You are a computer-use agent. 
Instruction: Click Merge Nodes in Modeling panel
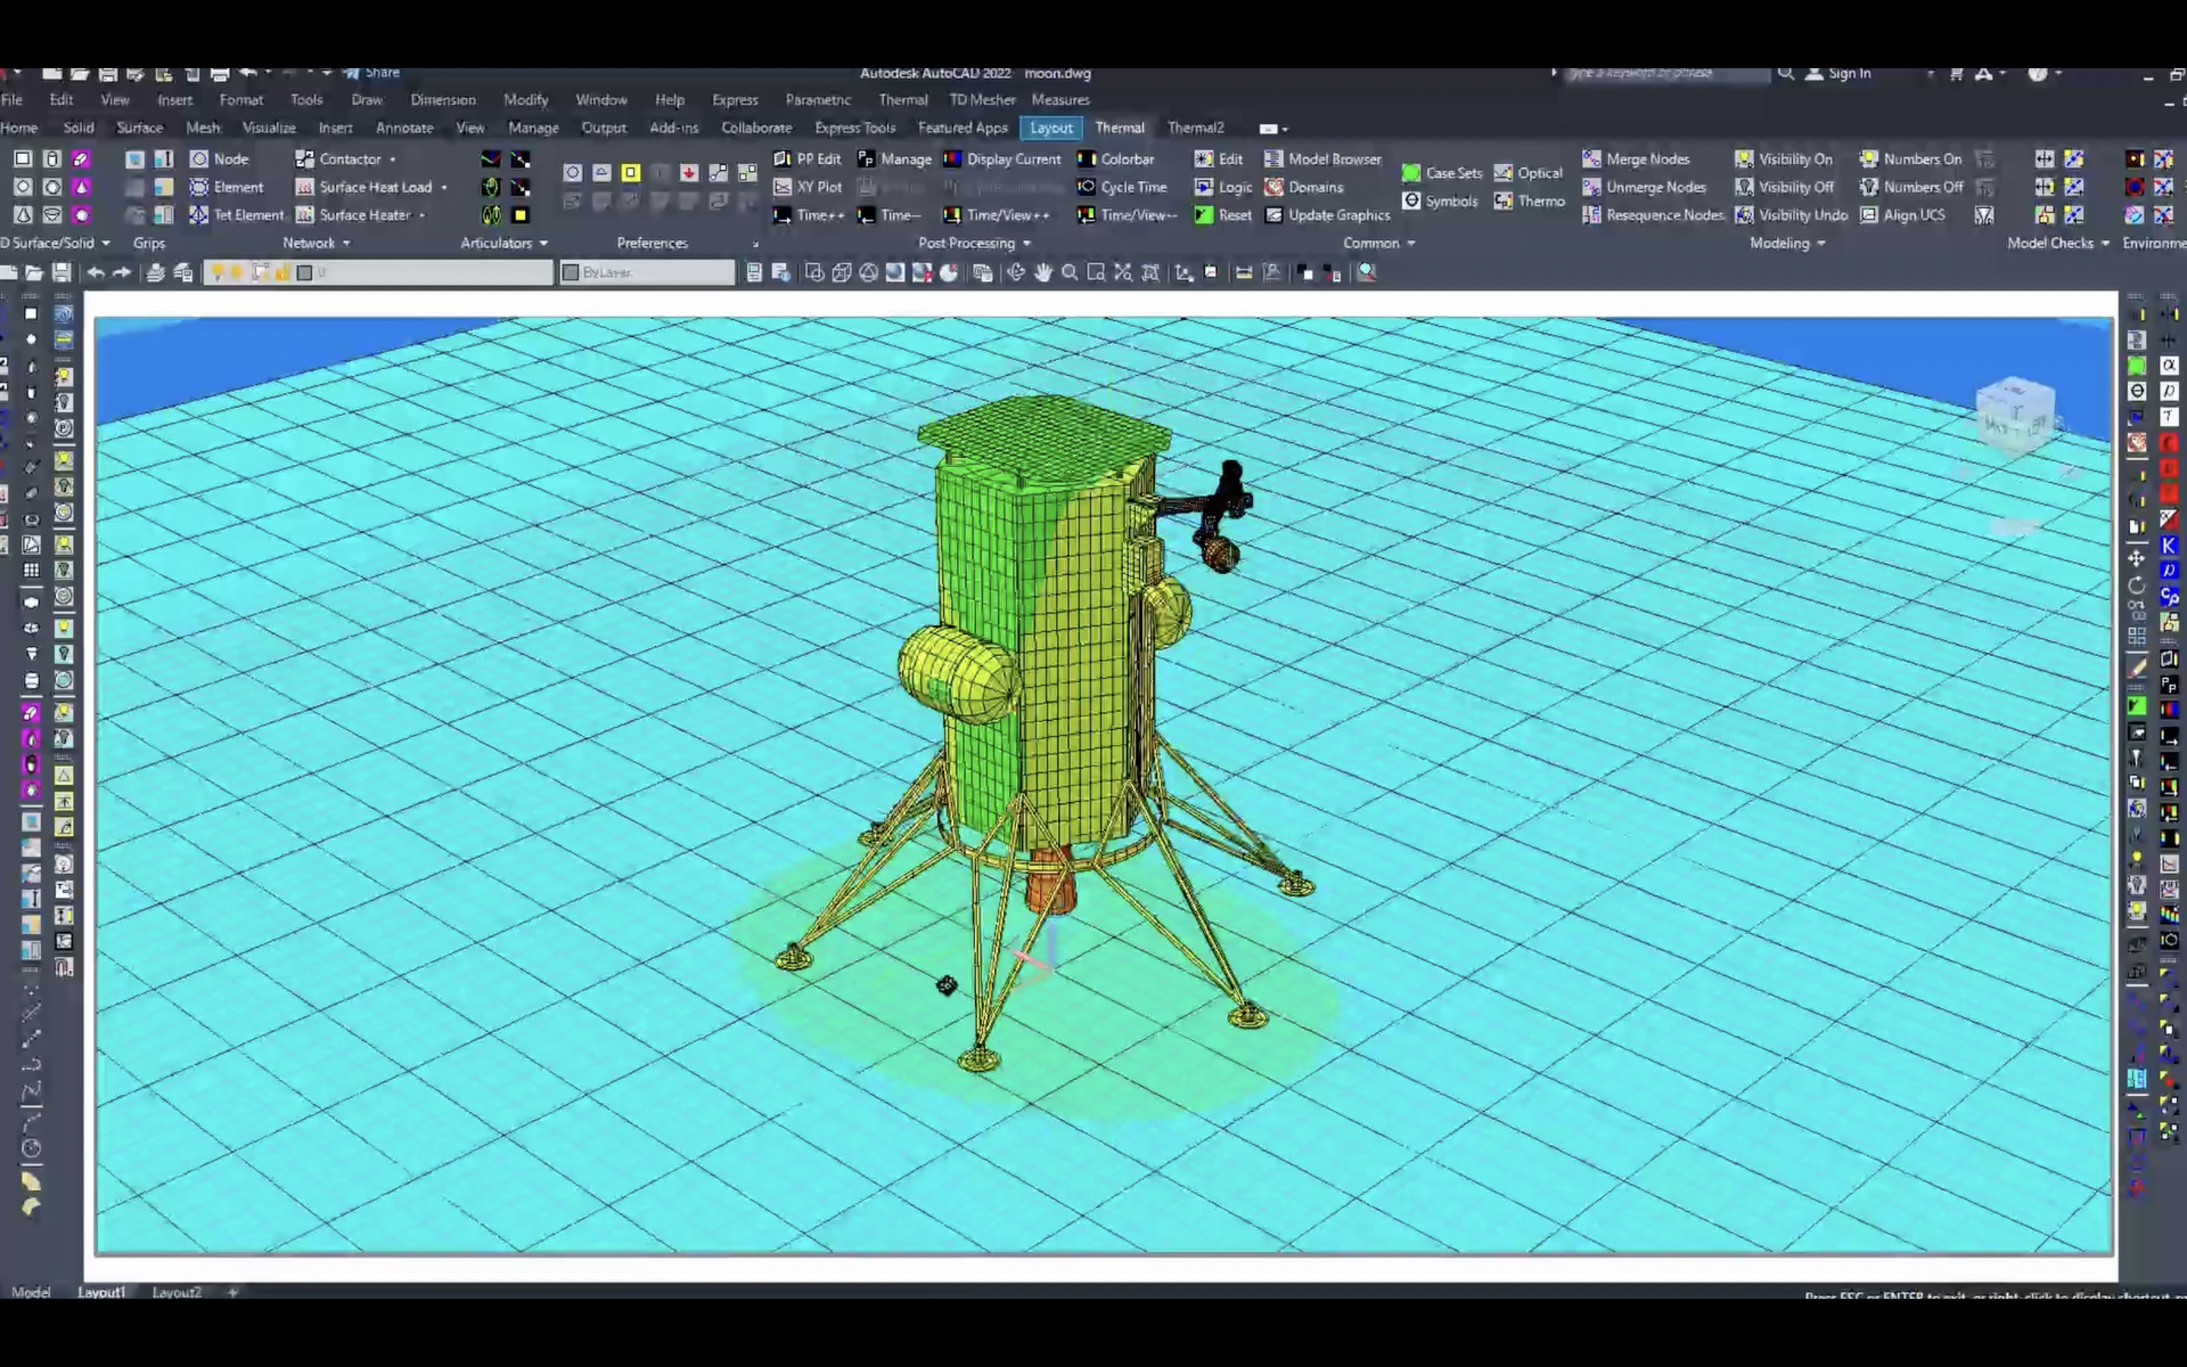1636,159
